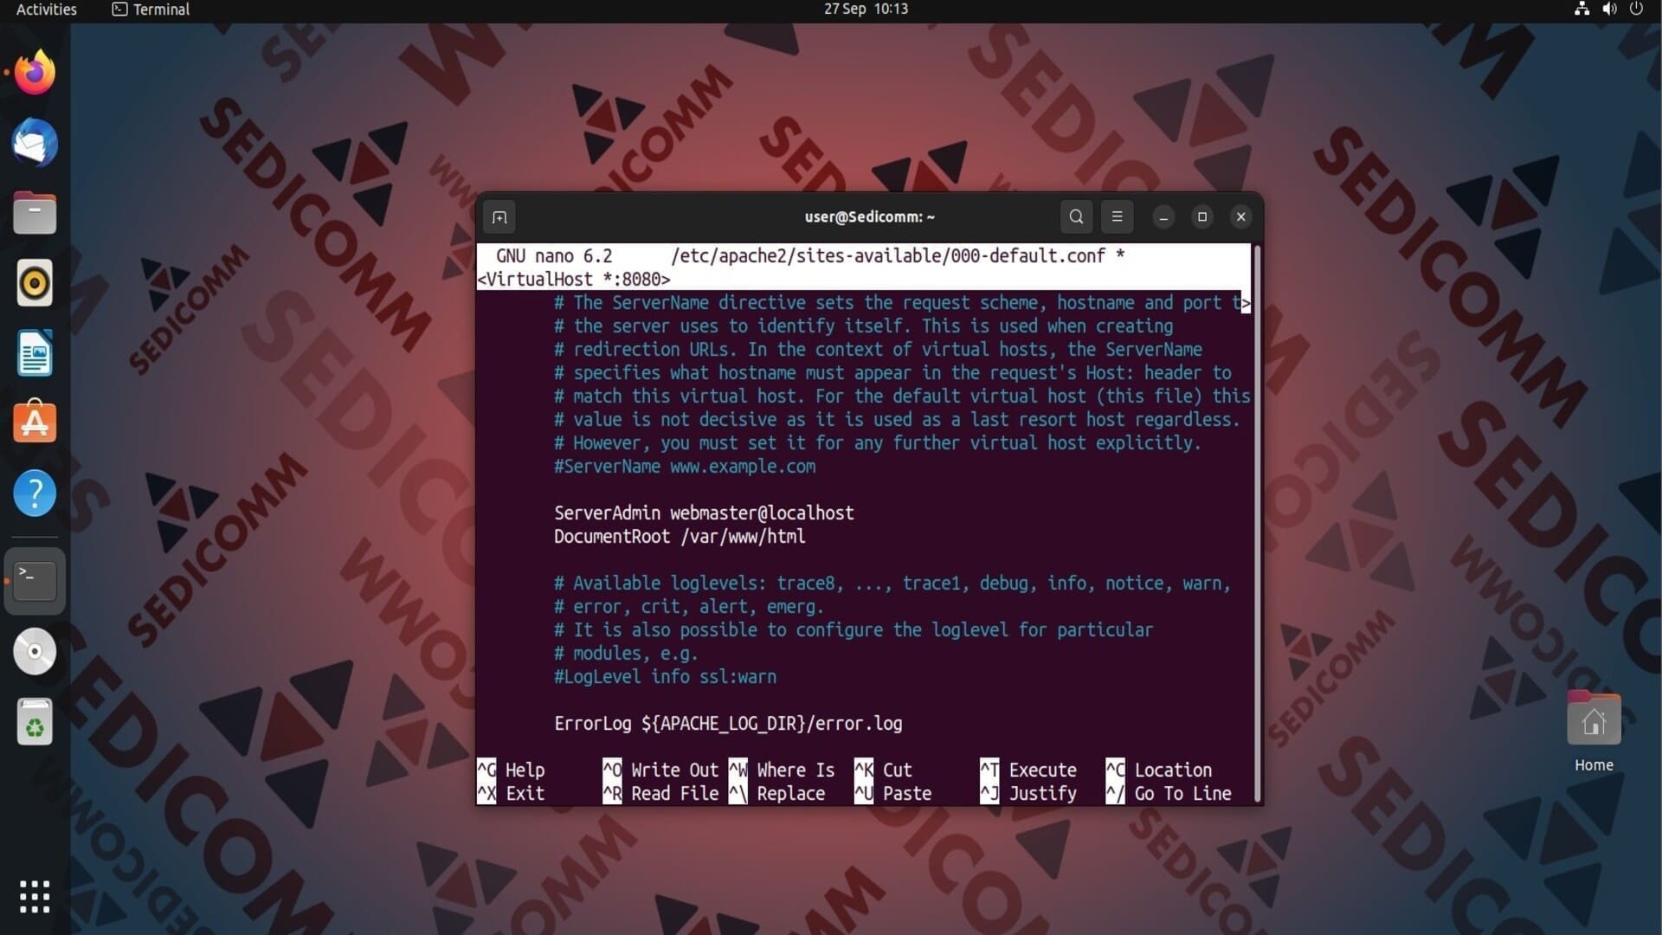This screenshot has height=935, width=1662.
Task: Click 'specifies what hostname must appear' line
Action: point(892,373)
